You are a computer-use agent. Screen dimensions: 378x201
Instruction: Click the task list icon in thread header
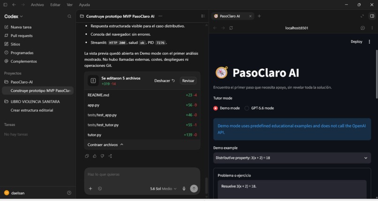(x=203, y=16)
